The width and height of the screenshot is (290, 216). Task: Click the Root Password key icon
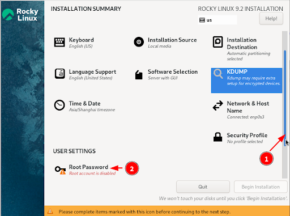(x=60, y=170)
